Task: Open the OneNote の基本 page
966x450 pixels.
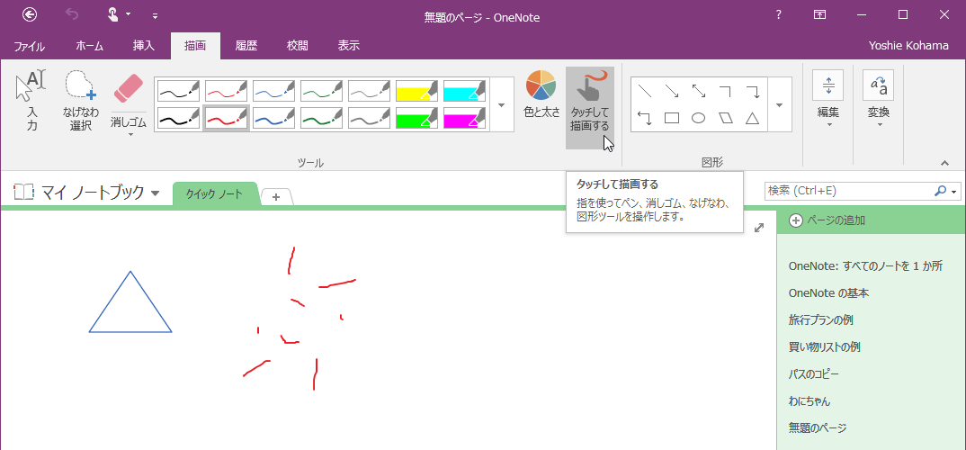Action: [828, 292]
